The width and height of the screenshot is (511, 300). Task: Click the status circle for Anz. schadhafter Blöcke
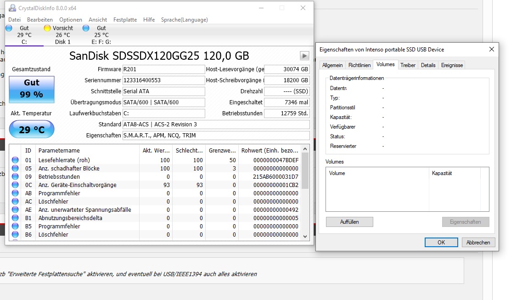coord(15,168)
